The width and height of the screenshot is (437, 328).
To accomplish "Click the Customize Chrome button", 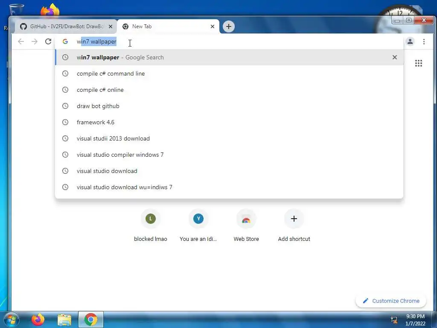I will (391, 301).
